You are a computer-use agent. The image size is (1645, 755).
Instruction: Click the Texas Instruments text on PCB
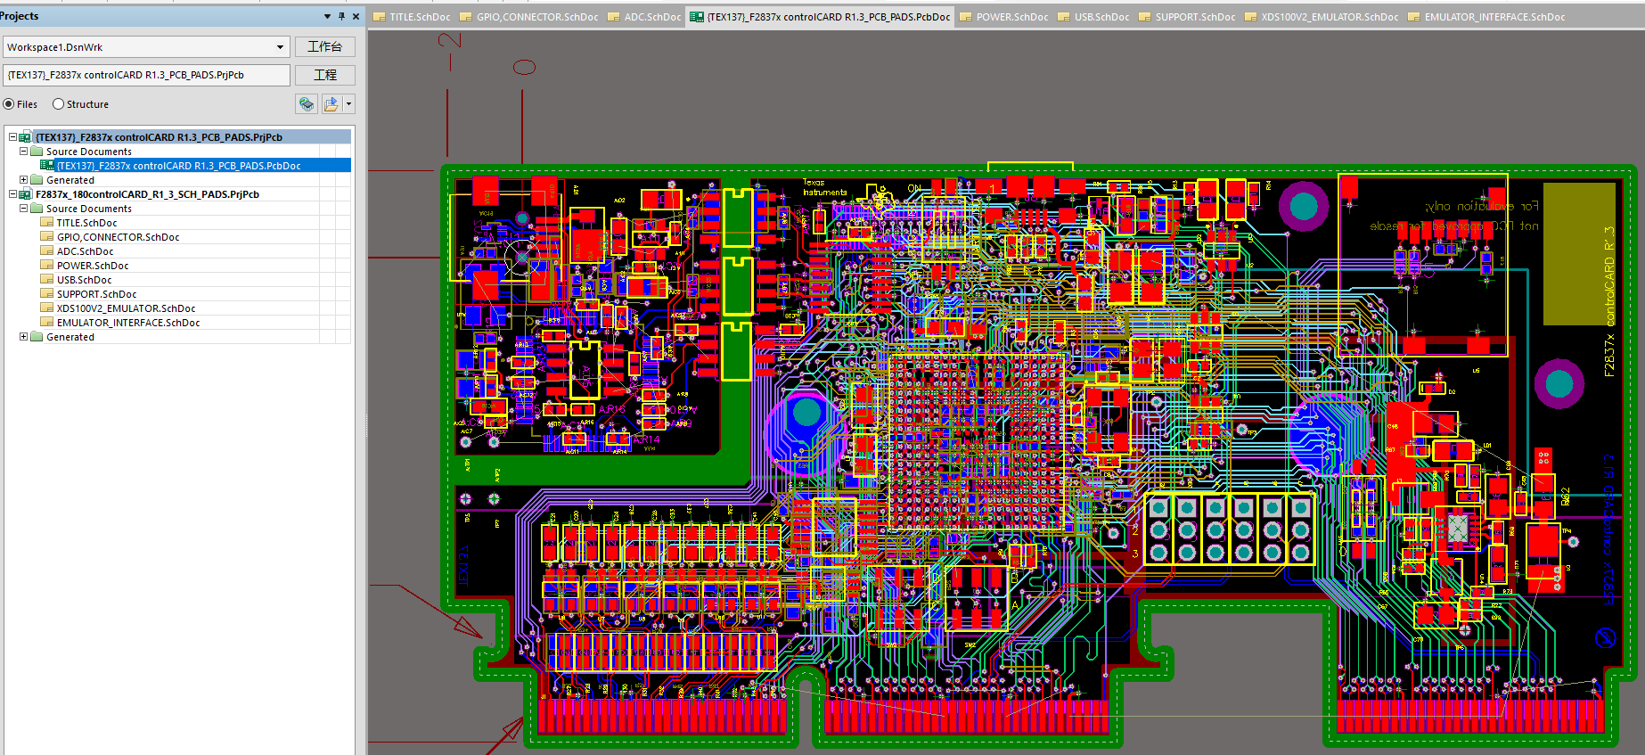pos(825,187)
